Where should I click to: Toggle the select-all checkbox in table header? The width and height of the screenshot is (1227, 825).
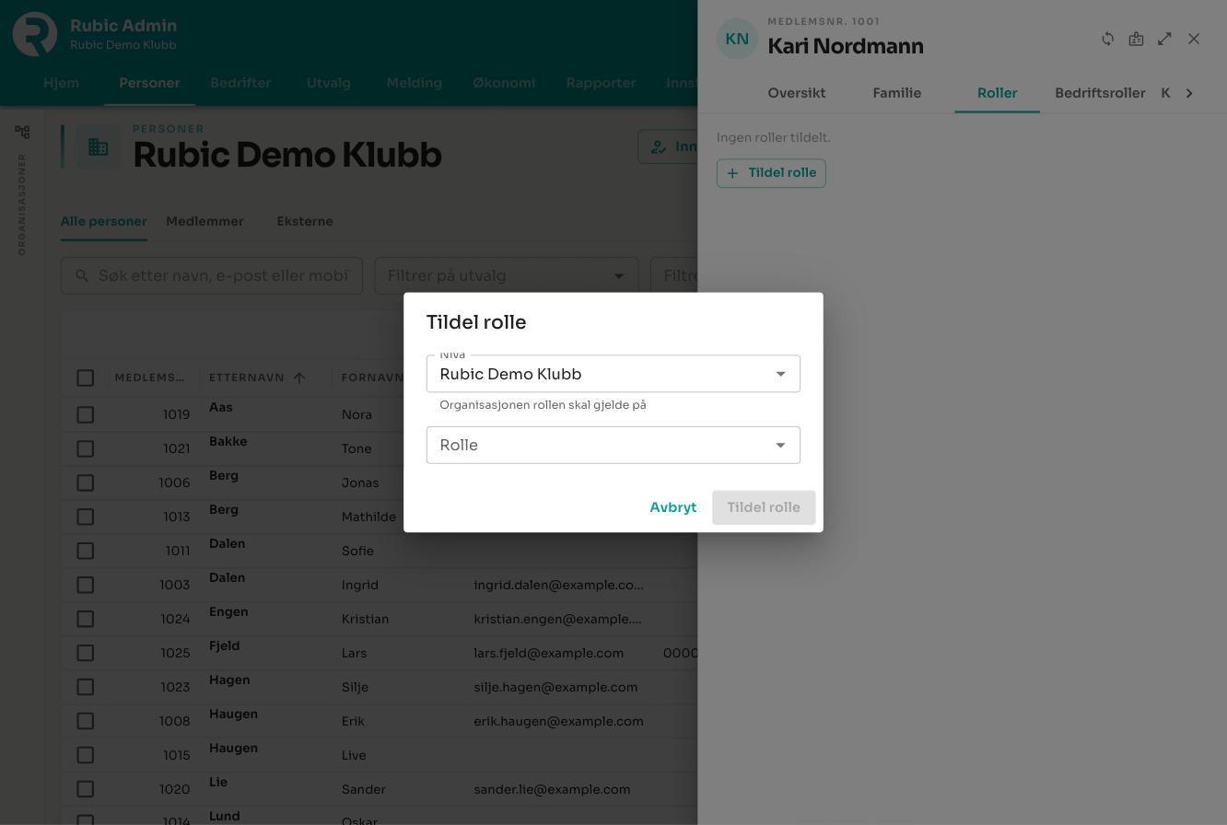86,378
